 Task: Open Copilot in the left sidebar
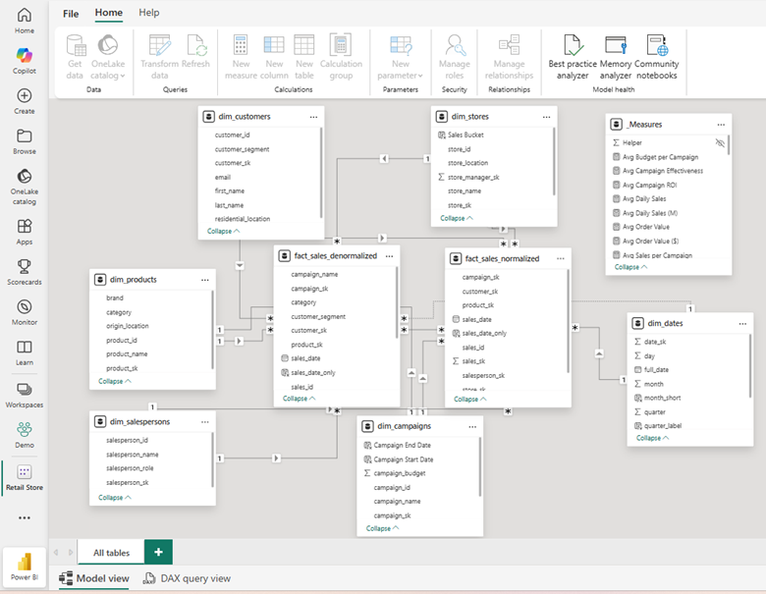[25, 57]
